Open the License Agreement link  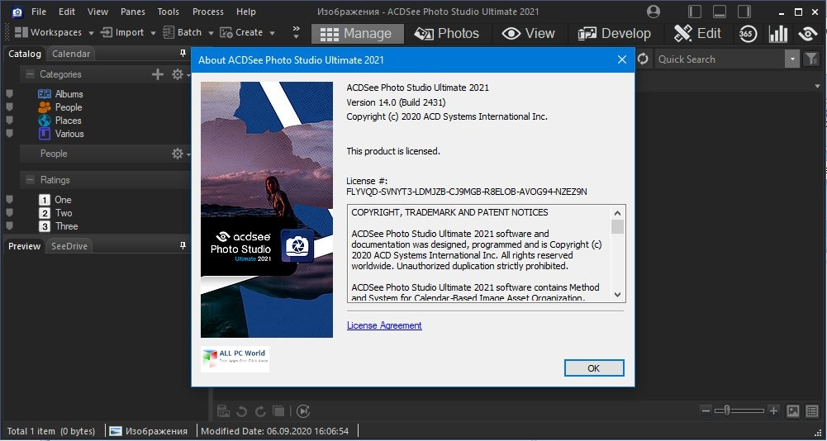tap(384, 325)
